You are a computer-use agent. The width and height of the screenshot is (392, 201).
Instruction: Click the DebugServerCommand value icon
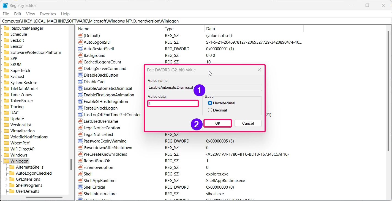[x=80, y=68]
